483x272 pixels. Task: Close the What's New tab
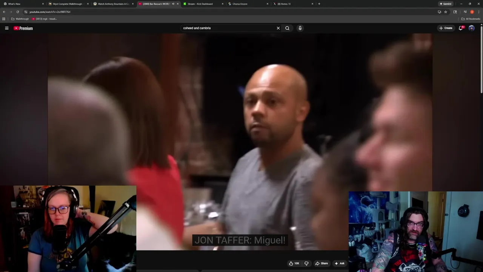pos(43,4)
